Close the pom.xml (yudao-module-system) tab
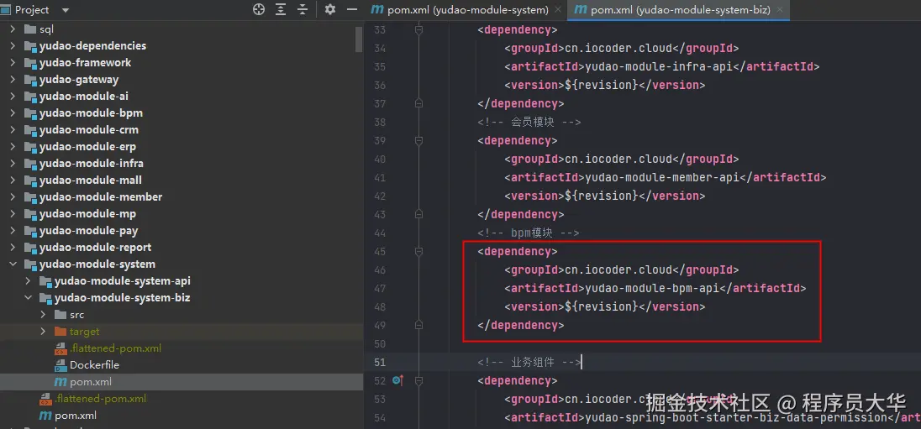The height and width of the screenshot is (429, 921). pyautogui.click(x=557, y=10)
